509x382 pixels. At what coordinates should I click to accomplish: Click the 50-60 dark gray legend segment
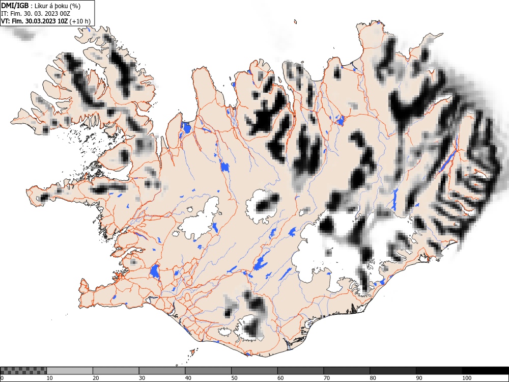click(x=254, y=371)
